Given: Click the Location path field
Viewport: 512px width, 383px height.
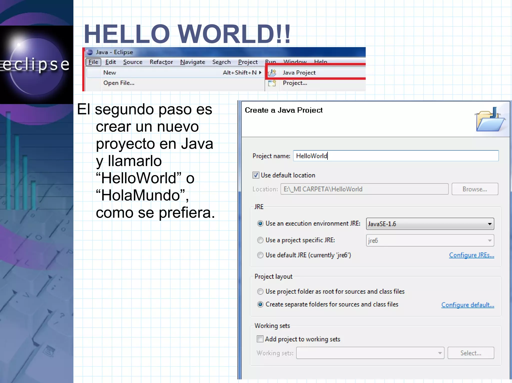Looking at the screenshot, I should click(364, 189).
